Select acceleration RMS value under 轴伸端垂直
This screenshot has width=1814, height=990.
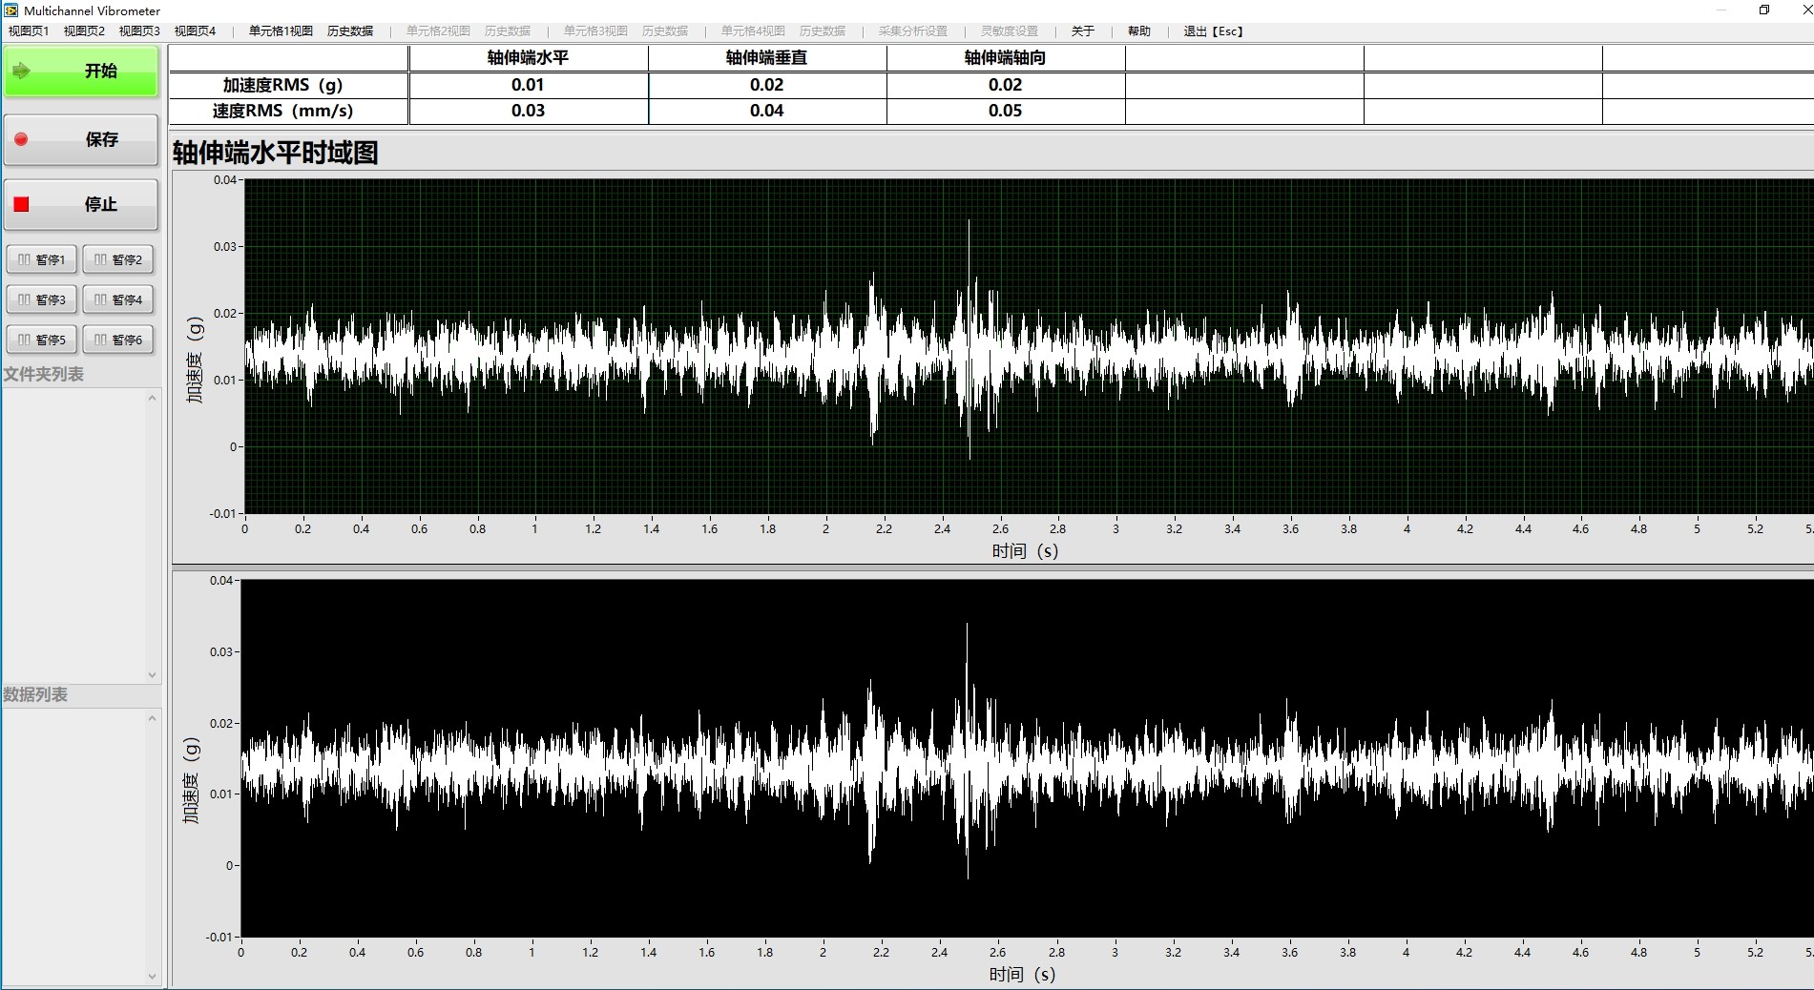766,85
